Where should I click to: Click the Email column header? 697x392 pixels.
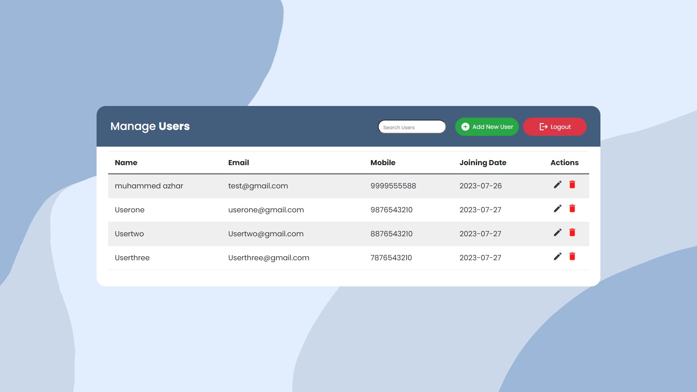(239, 163)
